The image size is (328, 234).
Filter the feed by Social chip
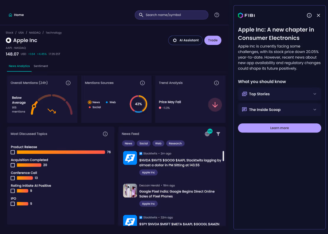(144, 143)
